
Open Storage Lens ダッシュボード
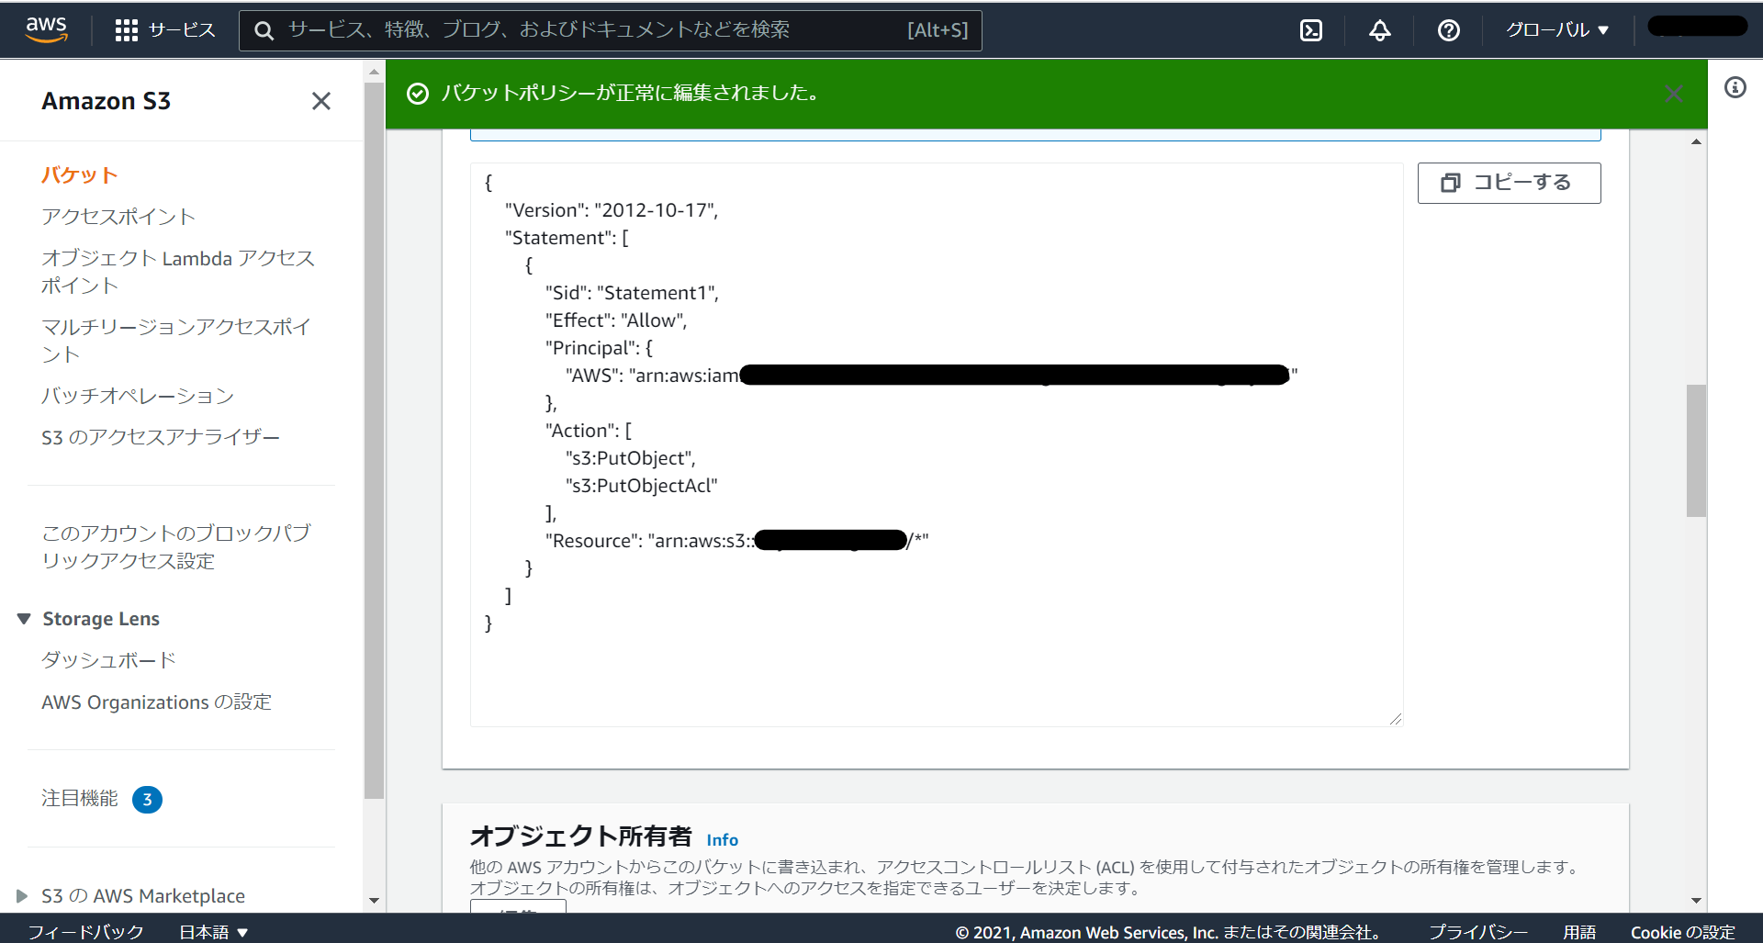pyautogui.click(x=108, y=660)
